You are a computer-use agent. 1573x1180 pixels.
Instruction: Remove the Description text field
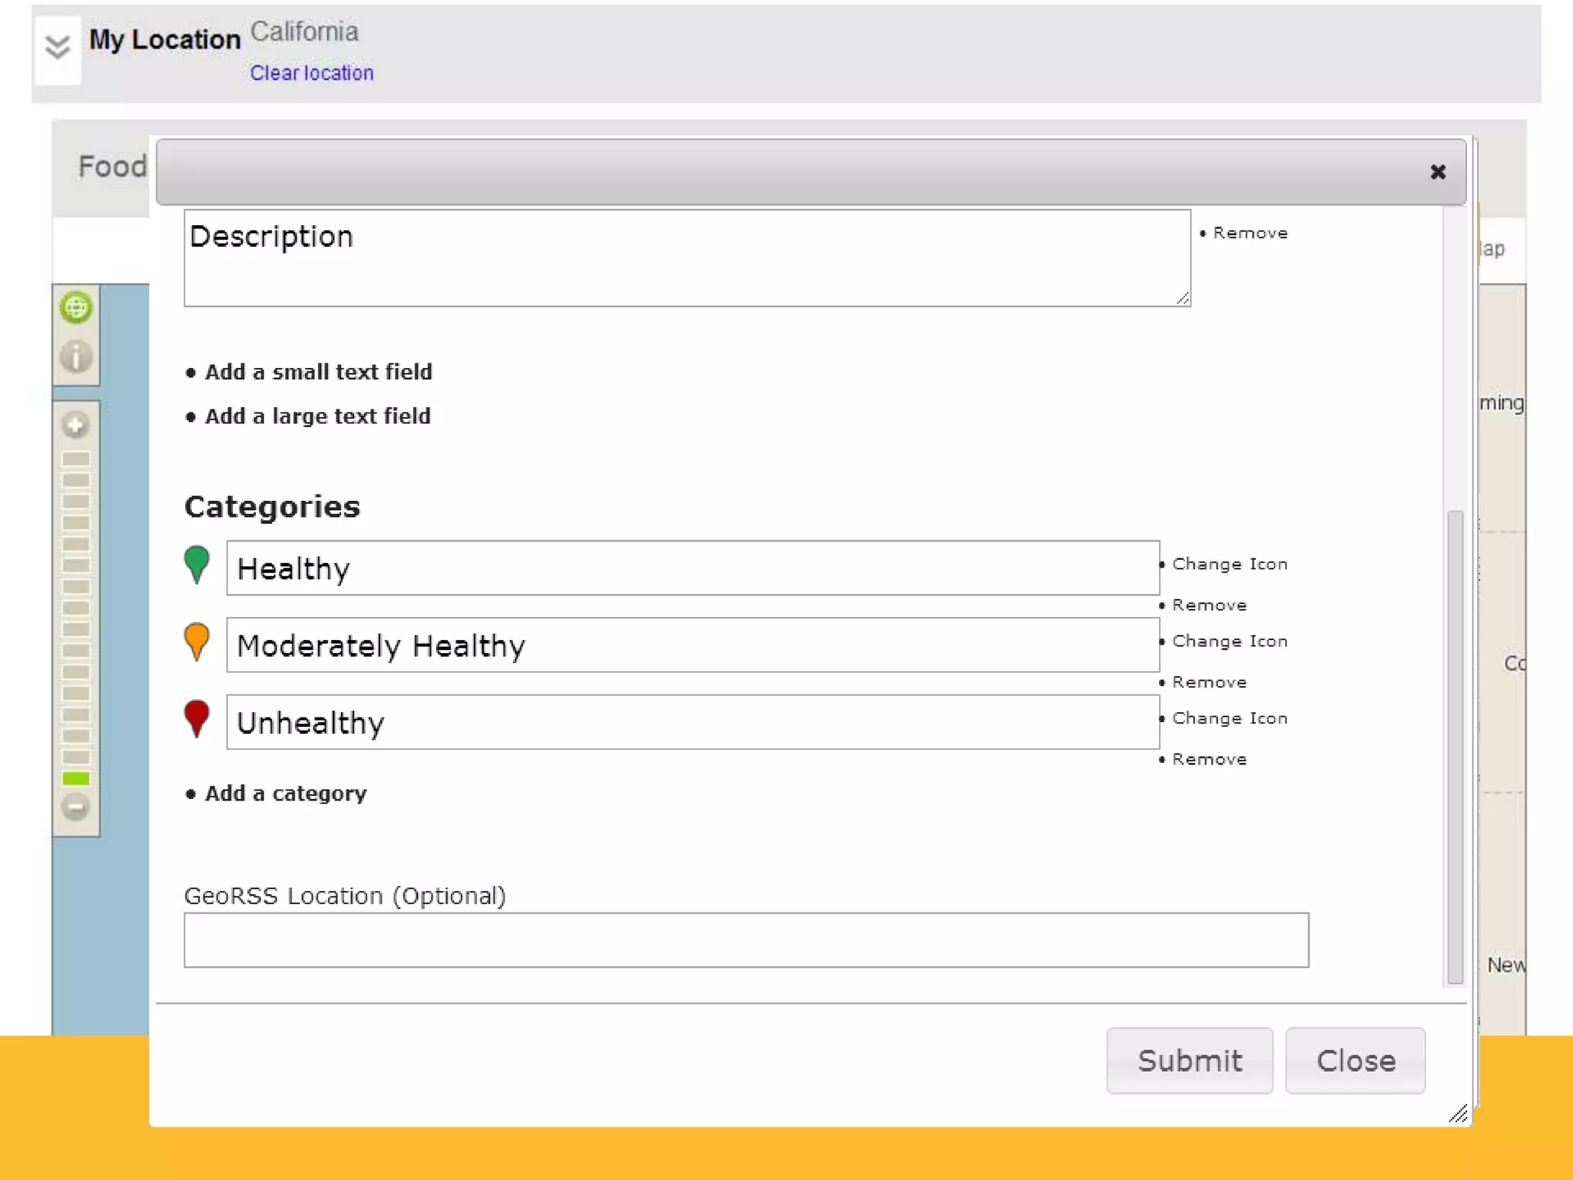coord(1250,233)
